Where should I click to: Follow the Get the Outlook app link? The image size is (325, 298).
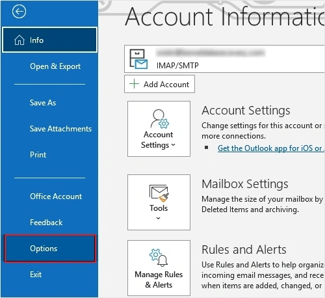271,148
